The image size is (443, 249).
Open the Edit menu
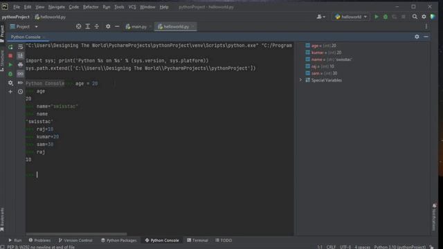click(x=28, y=7)
